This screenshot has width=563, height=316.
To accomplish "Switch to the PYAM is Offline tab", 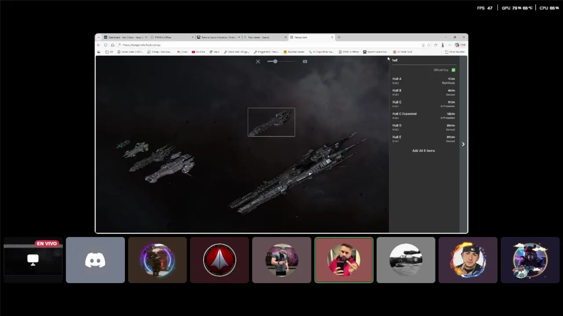I will click(172, 37).
